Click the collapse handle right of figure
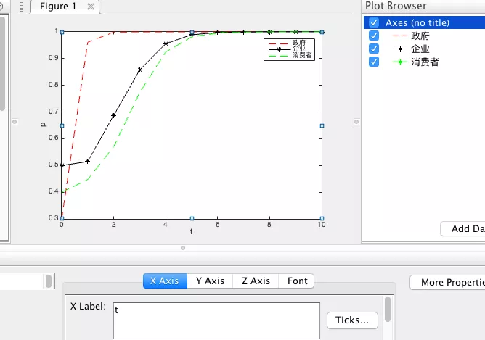The image size is (485, 340). pos(356,122)
